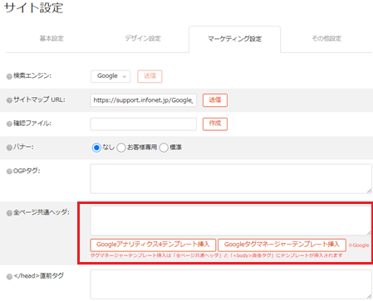
Task: Click the red タグマネージャーテンプレート挿入は note text
Action: click(x=216, y=255)
